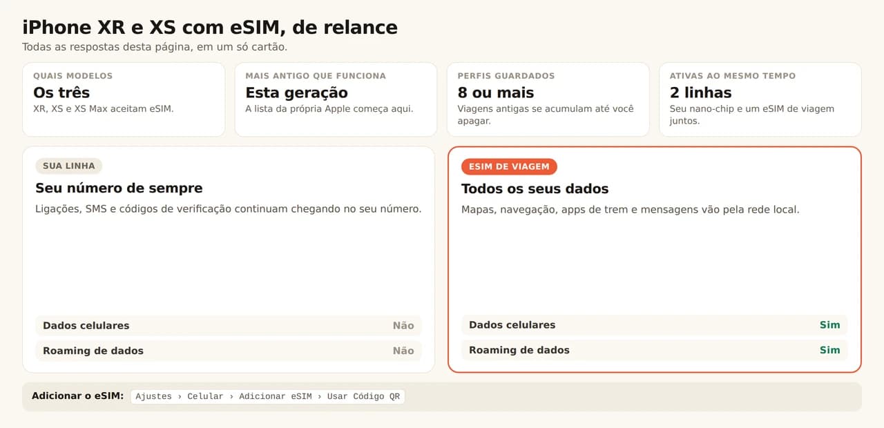884x428 pixels.
Task: Click the "Os três" value
Action: pyautogui.click(x=61, y=93)
